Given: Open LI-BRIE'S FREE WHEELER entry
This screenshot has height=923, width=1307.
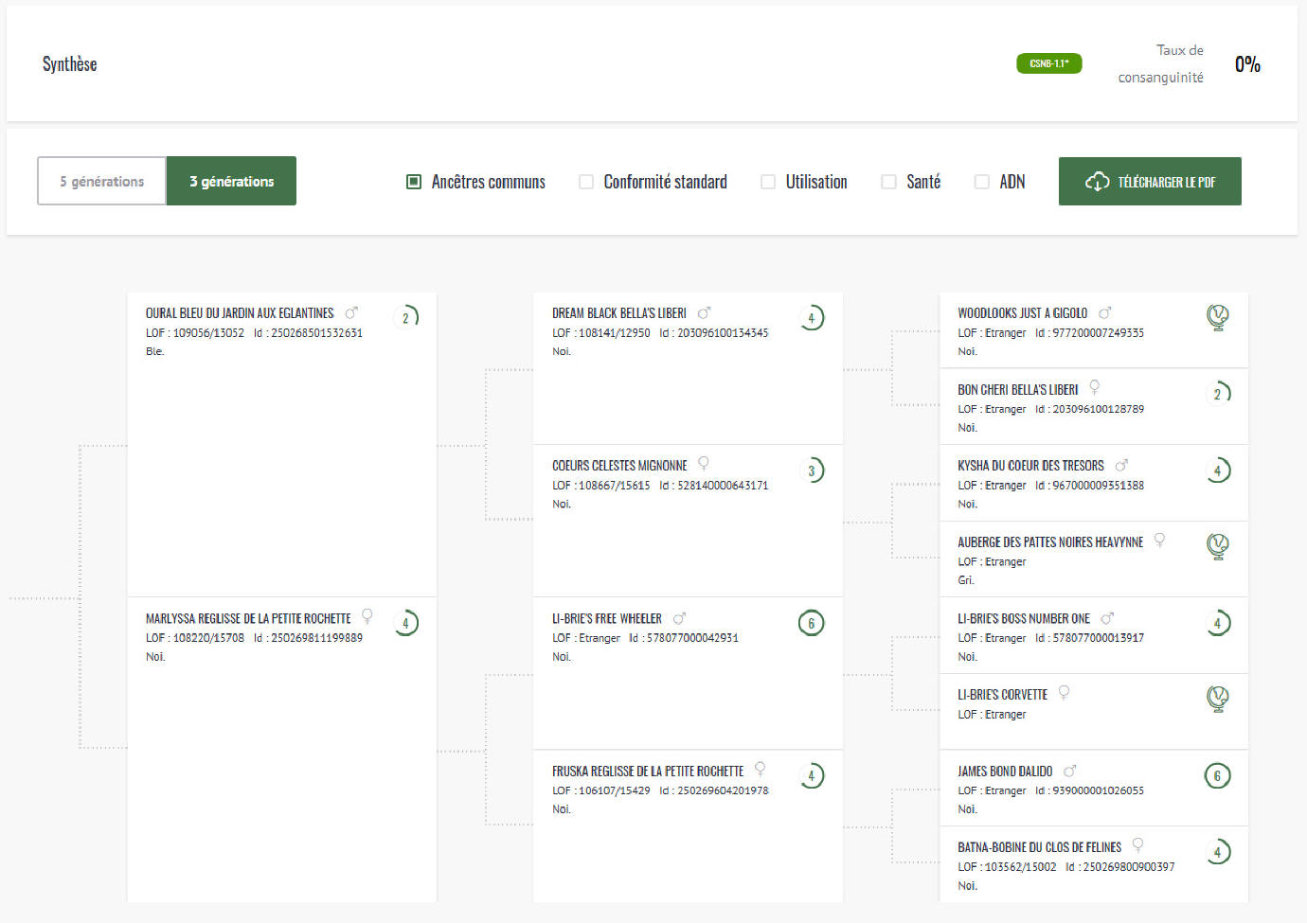Looking at the screenshot, I should (x=607, y=618).
